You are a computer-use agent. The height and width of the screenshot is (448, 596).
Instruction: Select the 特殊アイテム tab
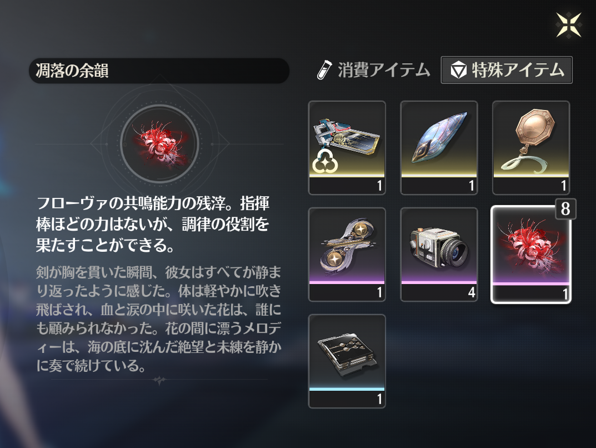(x=507, y=70)
